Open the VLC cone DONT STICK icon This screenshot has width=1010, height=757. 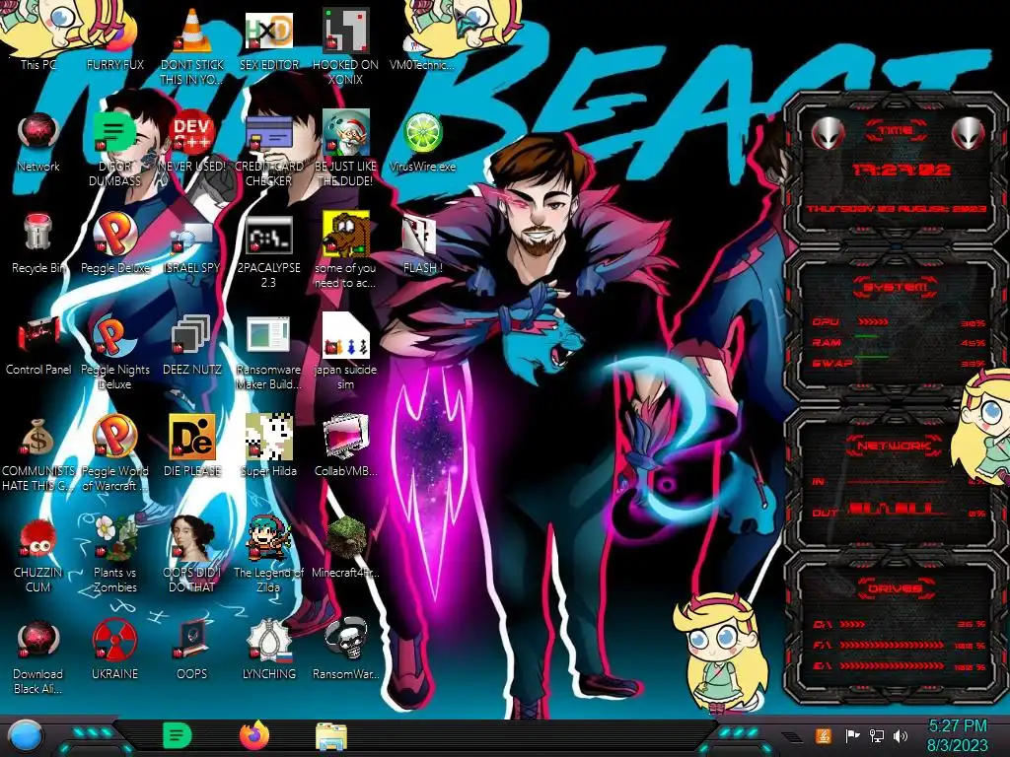[x=192, y=46]
